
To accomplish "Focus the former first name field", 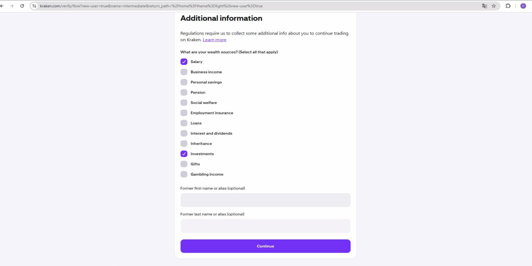I will 265,200.
